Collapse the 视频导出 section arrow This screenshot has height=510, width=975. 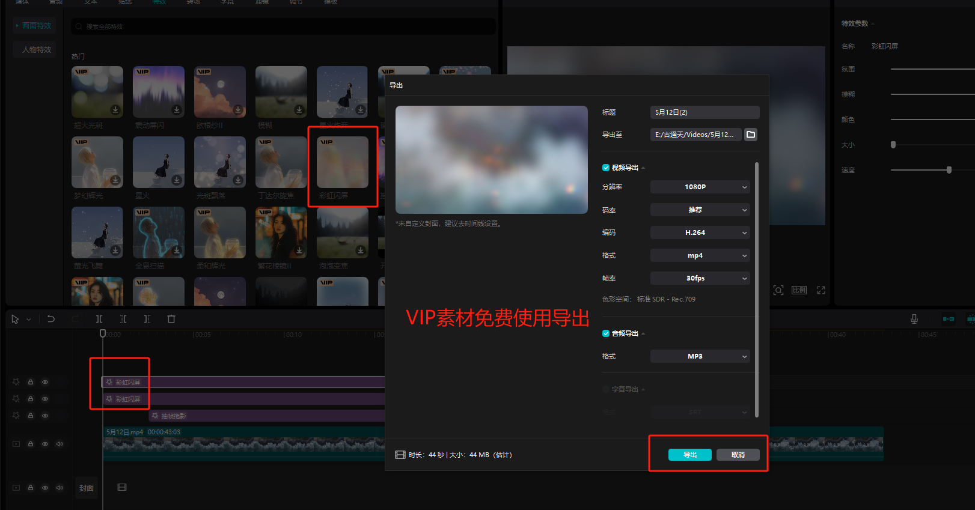click(x=643, y=168)
